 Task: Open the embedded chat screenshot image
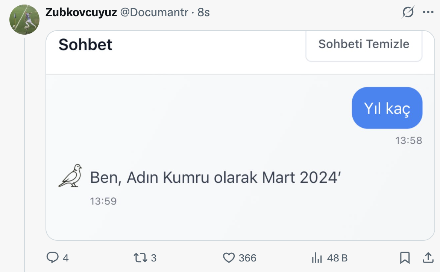click(x=240, y=151)
